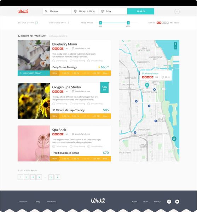
Task: Click the red Whittl logo in header
Action: (23, 11)
